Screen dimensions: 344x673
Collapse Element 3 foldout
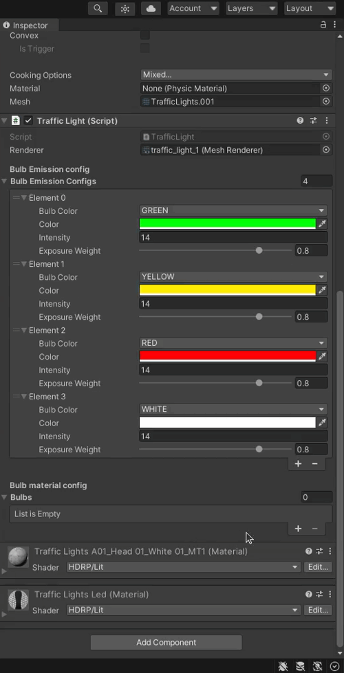pos(24,397)
